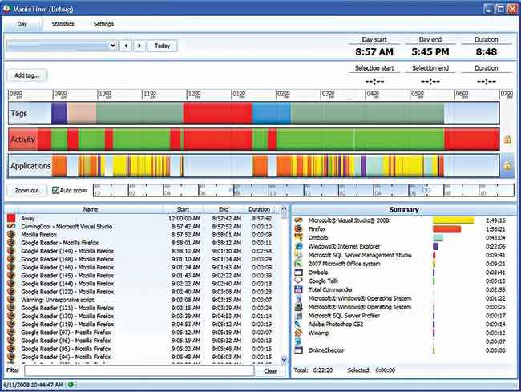This screenshot has width=521, height=392.
Task: Click Adobe Photoshop CS2 icon in Summary
Action: click(x=298, y=324)
